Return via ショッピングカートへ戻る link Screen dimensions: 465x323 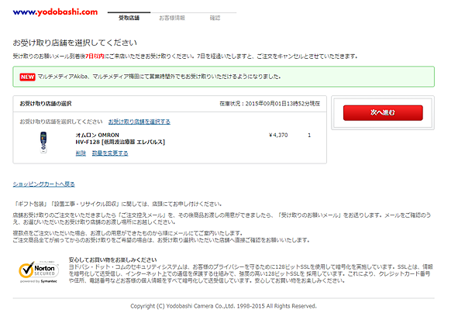tap(43, 184)
